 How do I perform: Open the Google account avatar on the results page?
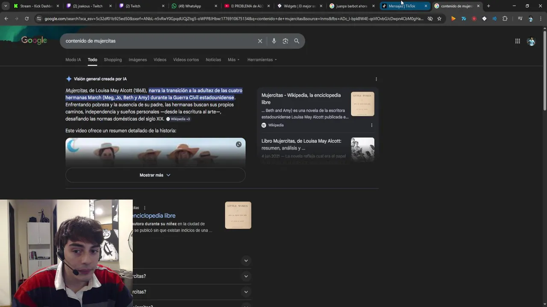(531, 41)
